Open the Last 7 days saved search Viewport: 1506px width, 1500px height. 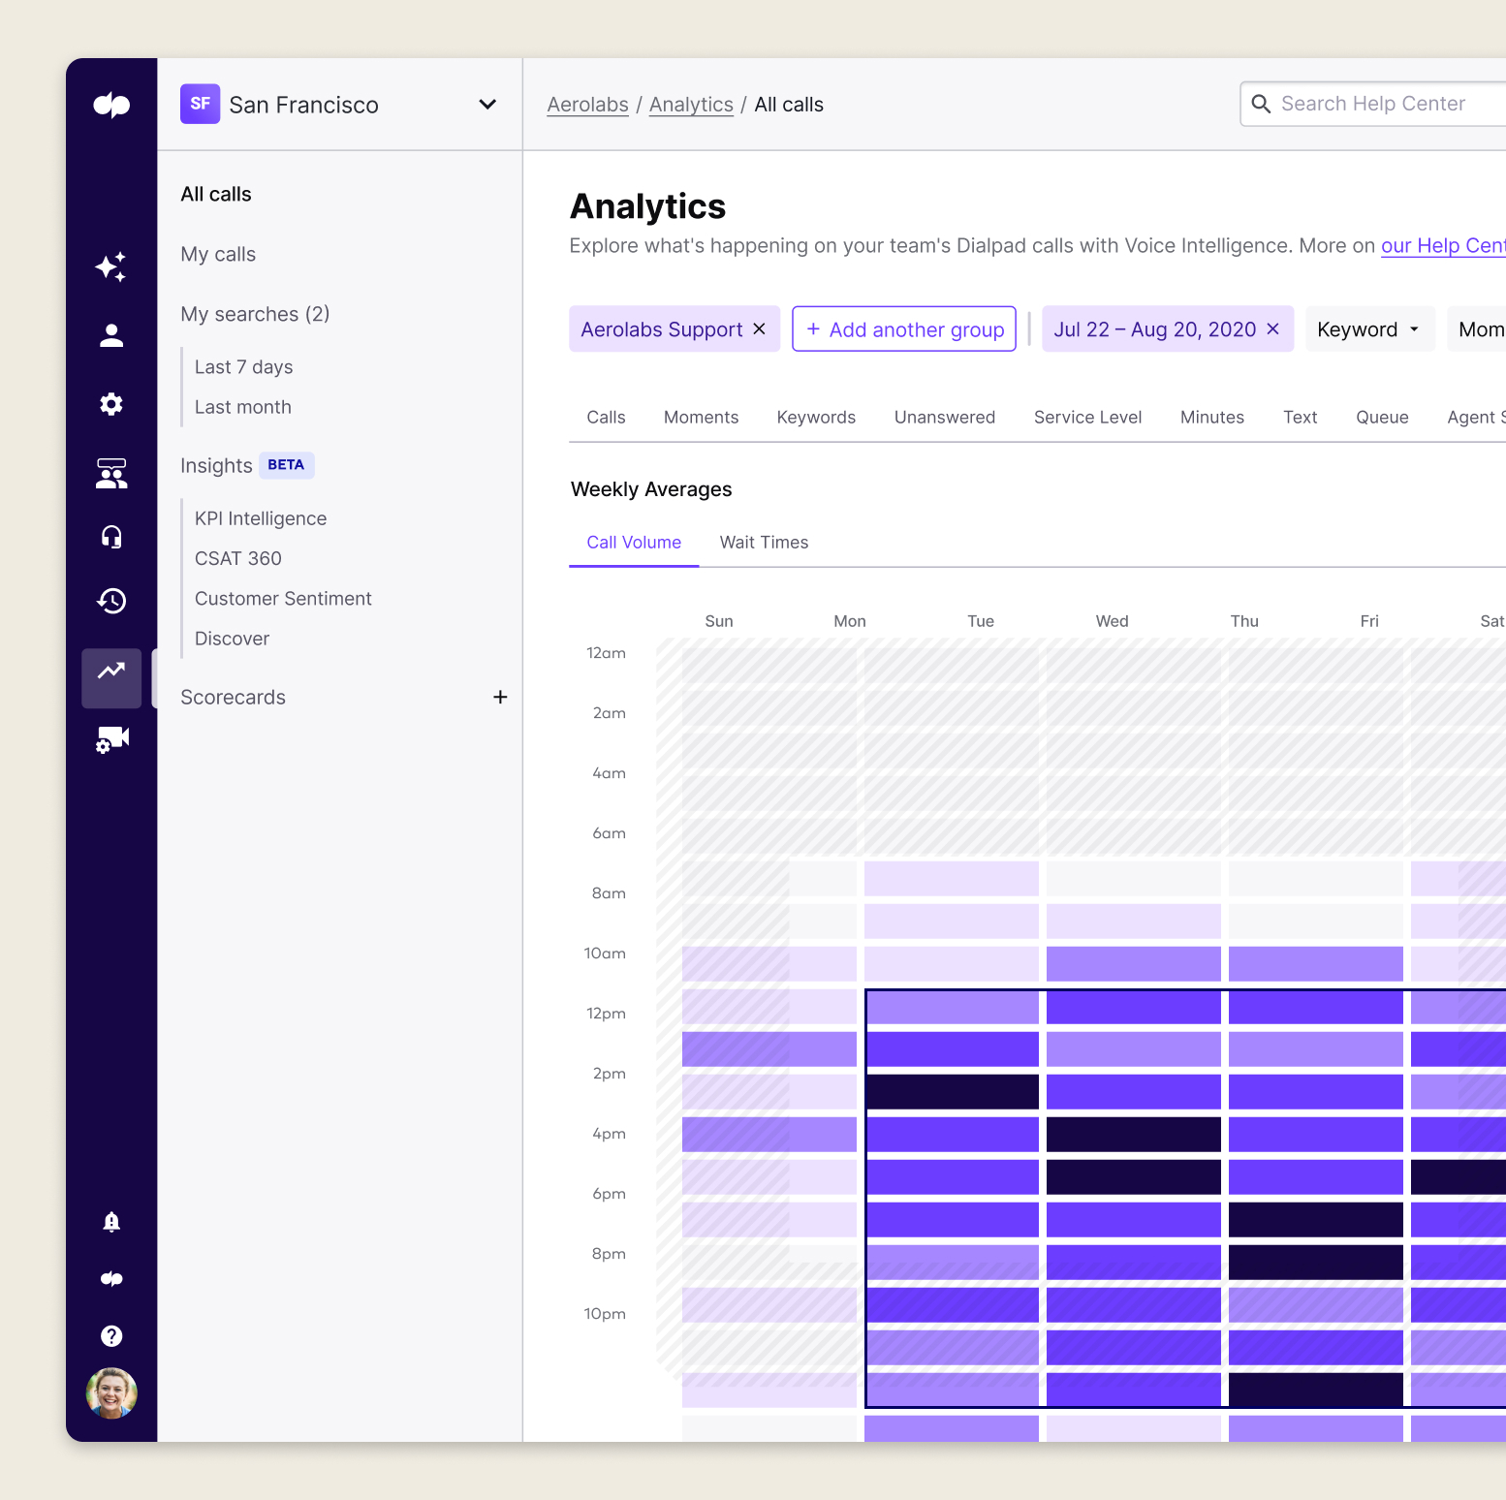[243, 367]
